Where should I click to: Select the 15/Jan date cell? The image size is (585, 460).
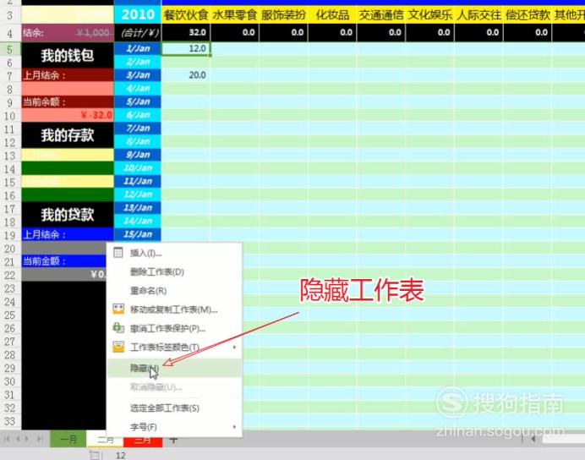click(138, 234)
